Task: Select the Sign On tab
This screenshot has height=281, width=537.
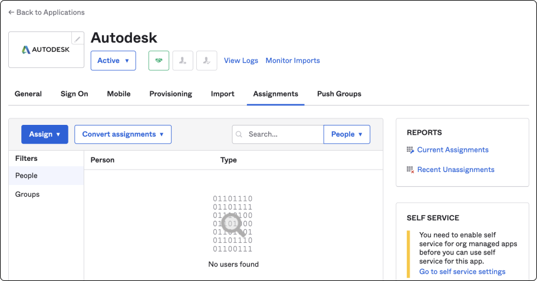Action: point(74,94)
